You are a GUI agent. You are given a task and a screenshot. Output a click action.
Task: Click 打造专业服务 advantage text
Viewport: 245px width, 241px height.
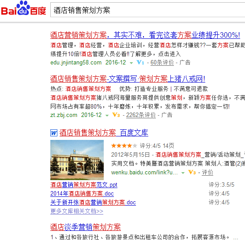[x=151, y=89]
